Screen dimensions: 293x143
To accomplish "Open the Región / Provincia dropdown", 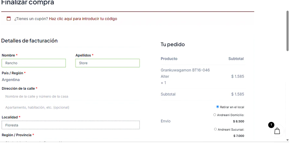I will 71,141.
